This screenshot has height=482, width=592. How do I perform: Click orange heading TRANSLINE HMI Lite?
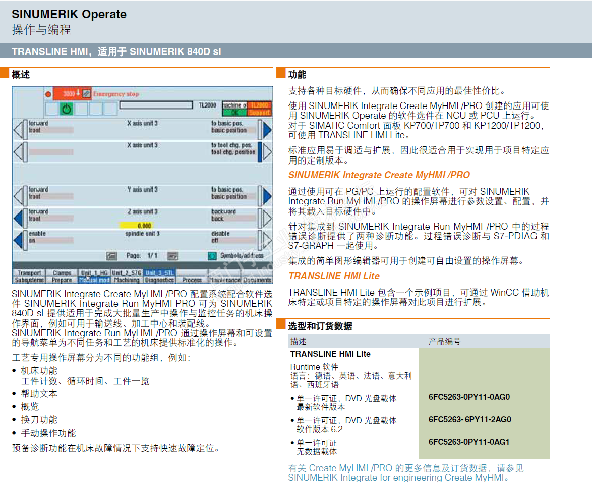point(334,276)
